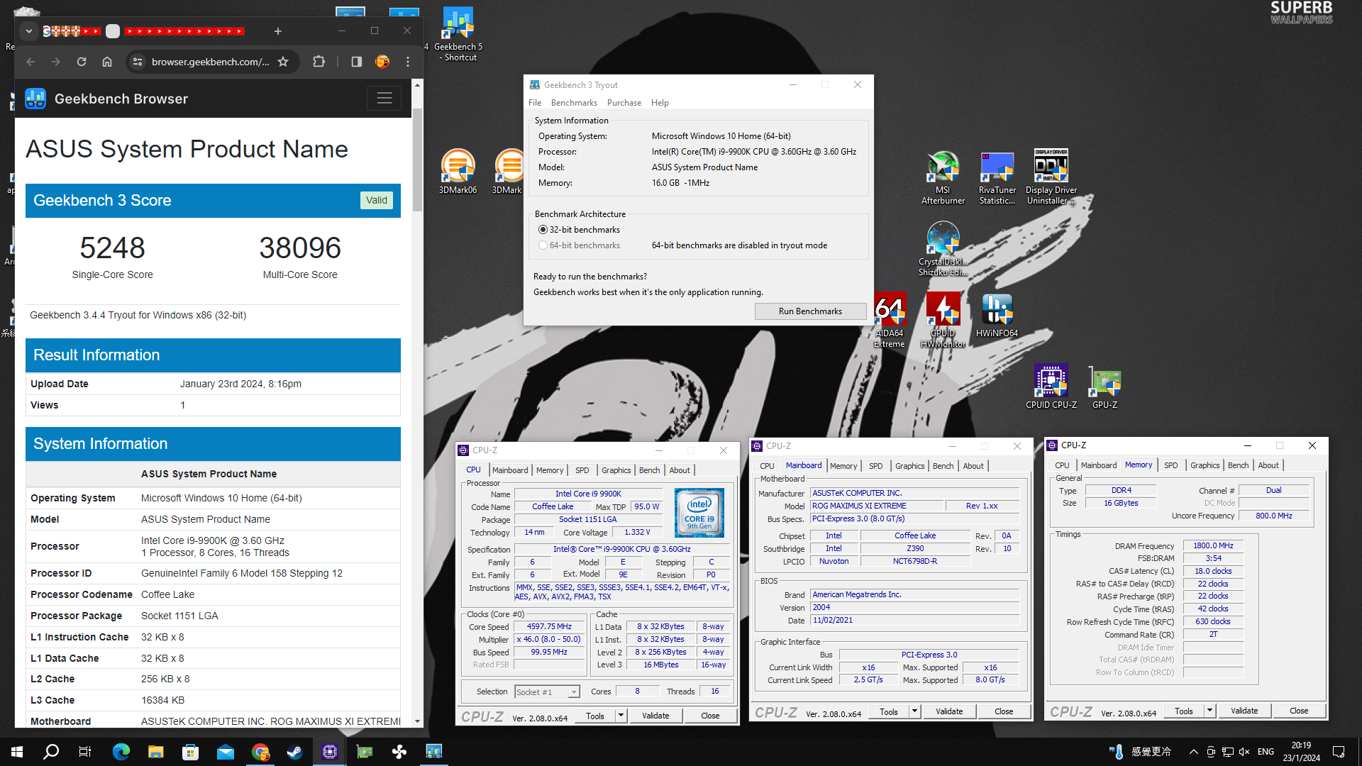
Task: Open Chrome from the taskbar
Action: pos(260,752)
